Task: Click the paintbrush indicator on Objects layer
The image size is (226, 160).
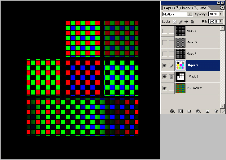Action: (x=172, y=65)
